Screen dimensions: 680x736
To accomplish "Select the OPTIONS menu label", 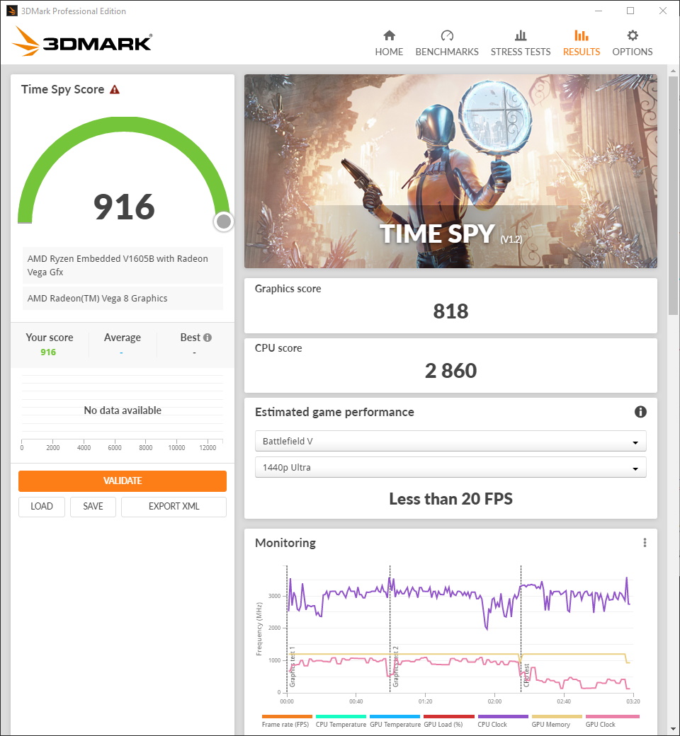I will (x=633, y=52).
